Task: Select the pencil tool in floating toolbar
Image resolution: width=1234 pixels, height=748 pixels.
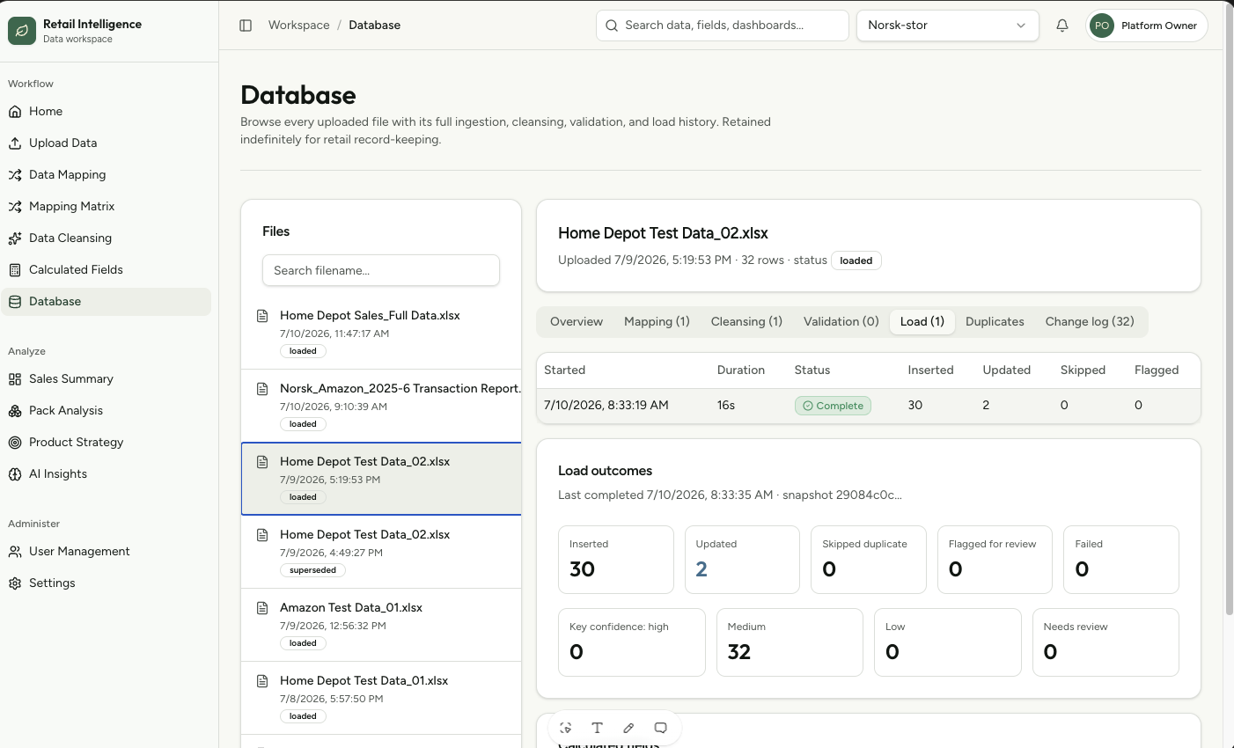Action: [x=628, y=728]
